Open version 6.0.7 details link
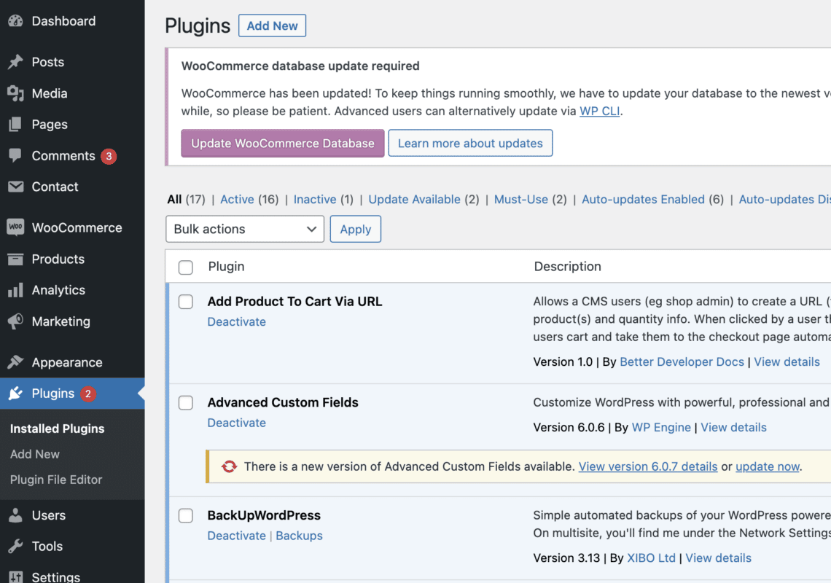 pyautogui.click(x=647, y=466)
